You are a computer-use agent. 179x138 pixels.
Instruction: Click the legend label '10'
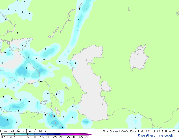(35, 137)
